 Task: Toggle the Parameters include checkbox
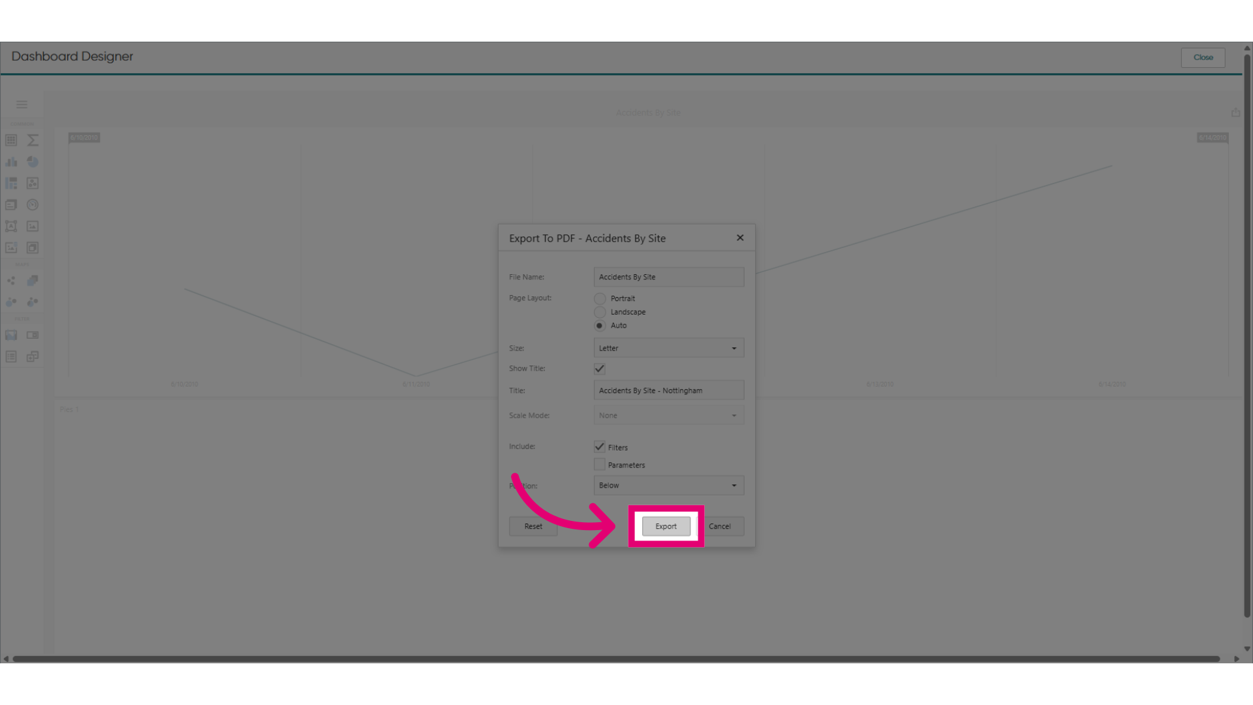pos(600,465)
